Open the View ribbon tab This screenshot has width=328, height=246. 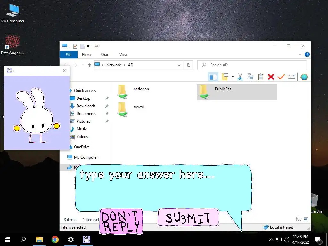click(x=123, y=55)
